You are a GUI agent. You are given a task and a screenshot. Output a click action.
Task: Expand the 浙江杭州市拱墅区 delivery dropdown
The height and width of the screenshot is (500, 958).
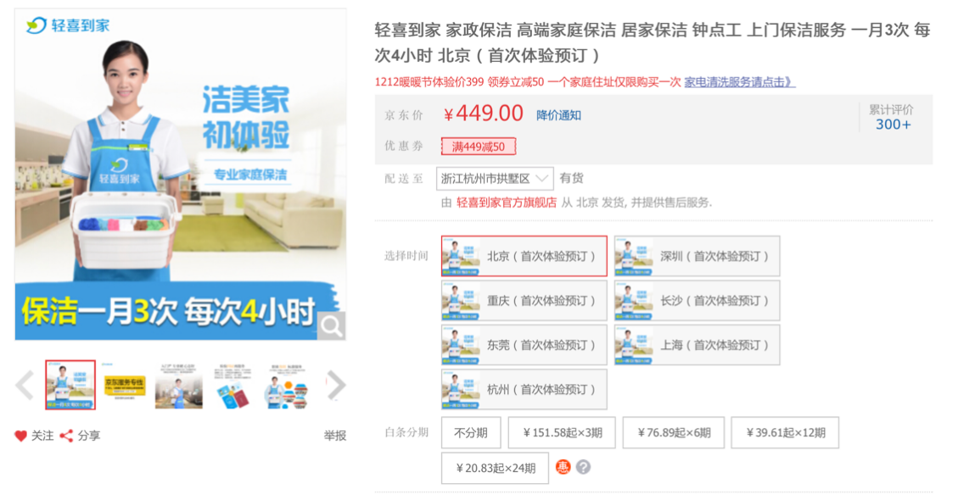coord(495,178)
